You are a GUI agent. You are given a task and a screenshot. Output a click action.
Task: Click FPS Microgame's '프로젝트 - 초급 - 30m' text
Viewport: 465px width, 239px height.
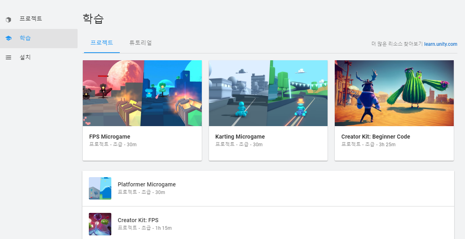point(113,145)
